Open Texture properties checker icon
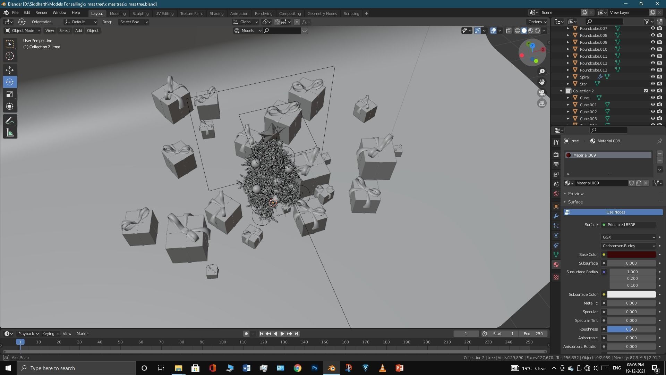Viewport: 666px width, 375px height. (x=556, y=277)
